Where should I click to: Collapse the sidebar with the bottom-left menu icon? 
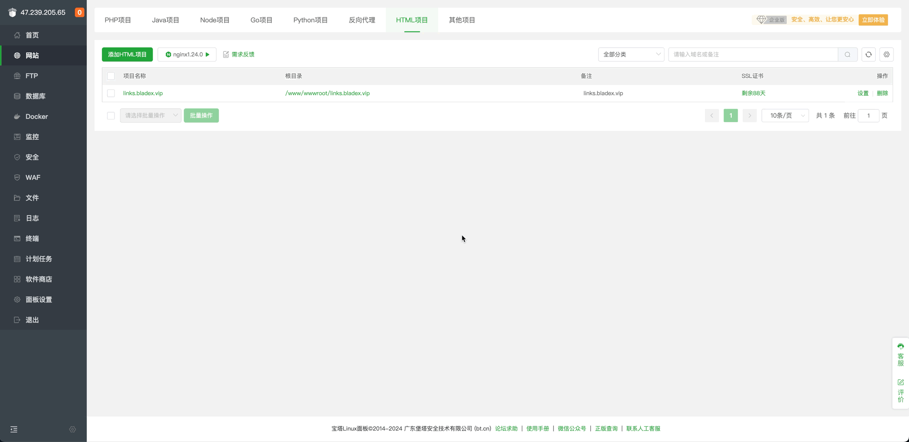(x=14, y=429)
